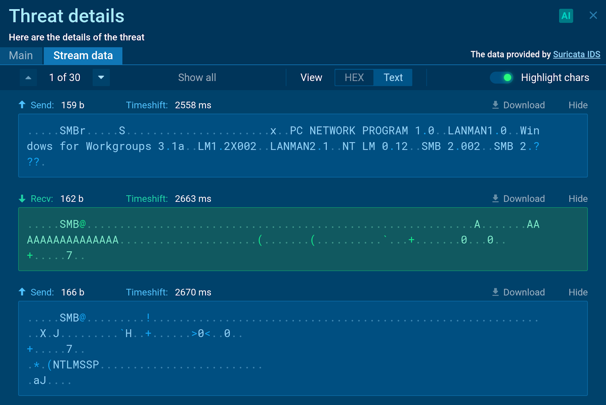Click the Show all button

click(x=197, y=78)
